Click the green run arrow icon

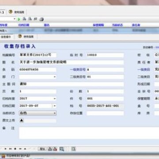click(x=19, y=19)
